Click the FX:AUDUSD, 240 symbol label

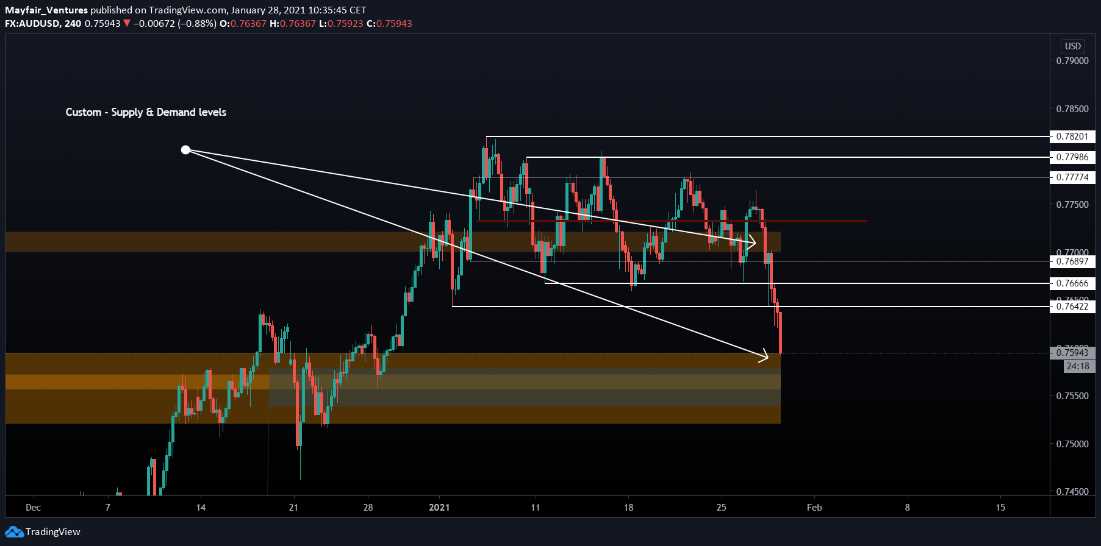coord(43,24)
